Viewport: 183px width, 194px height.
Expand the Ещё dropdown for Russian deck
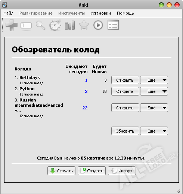[154, 107]
